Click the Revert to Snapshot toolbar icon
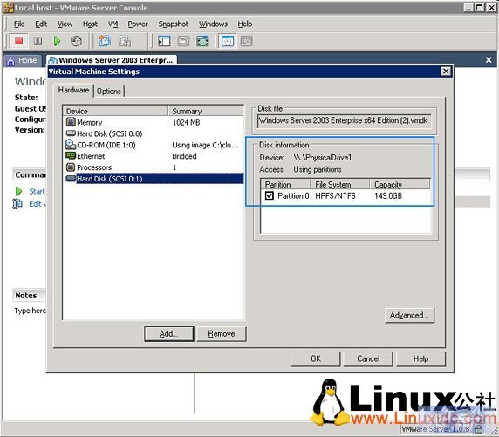Screen dimensions: 499x437 point(125,41)
